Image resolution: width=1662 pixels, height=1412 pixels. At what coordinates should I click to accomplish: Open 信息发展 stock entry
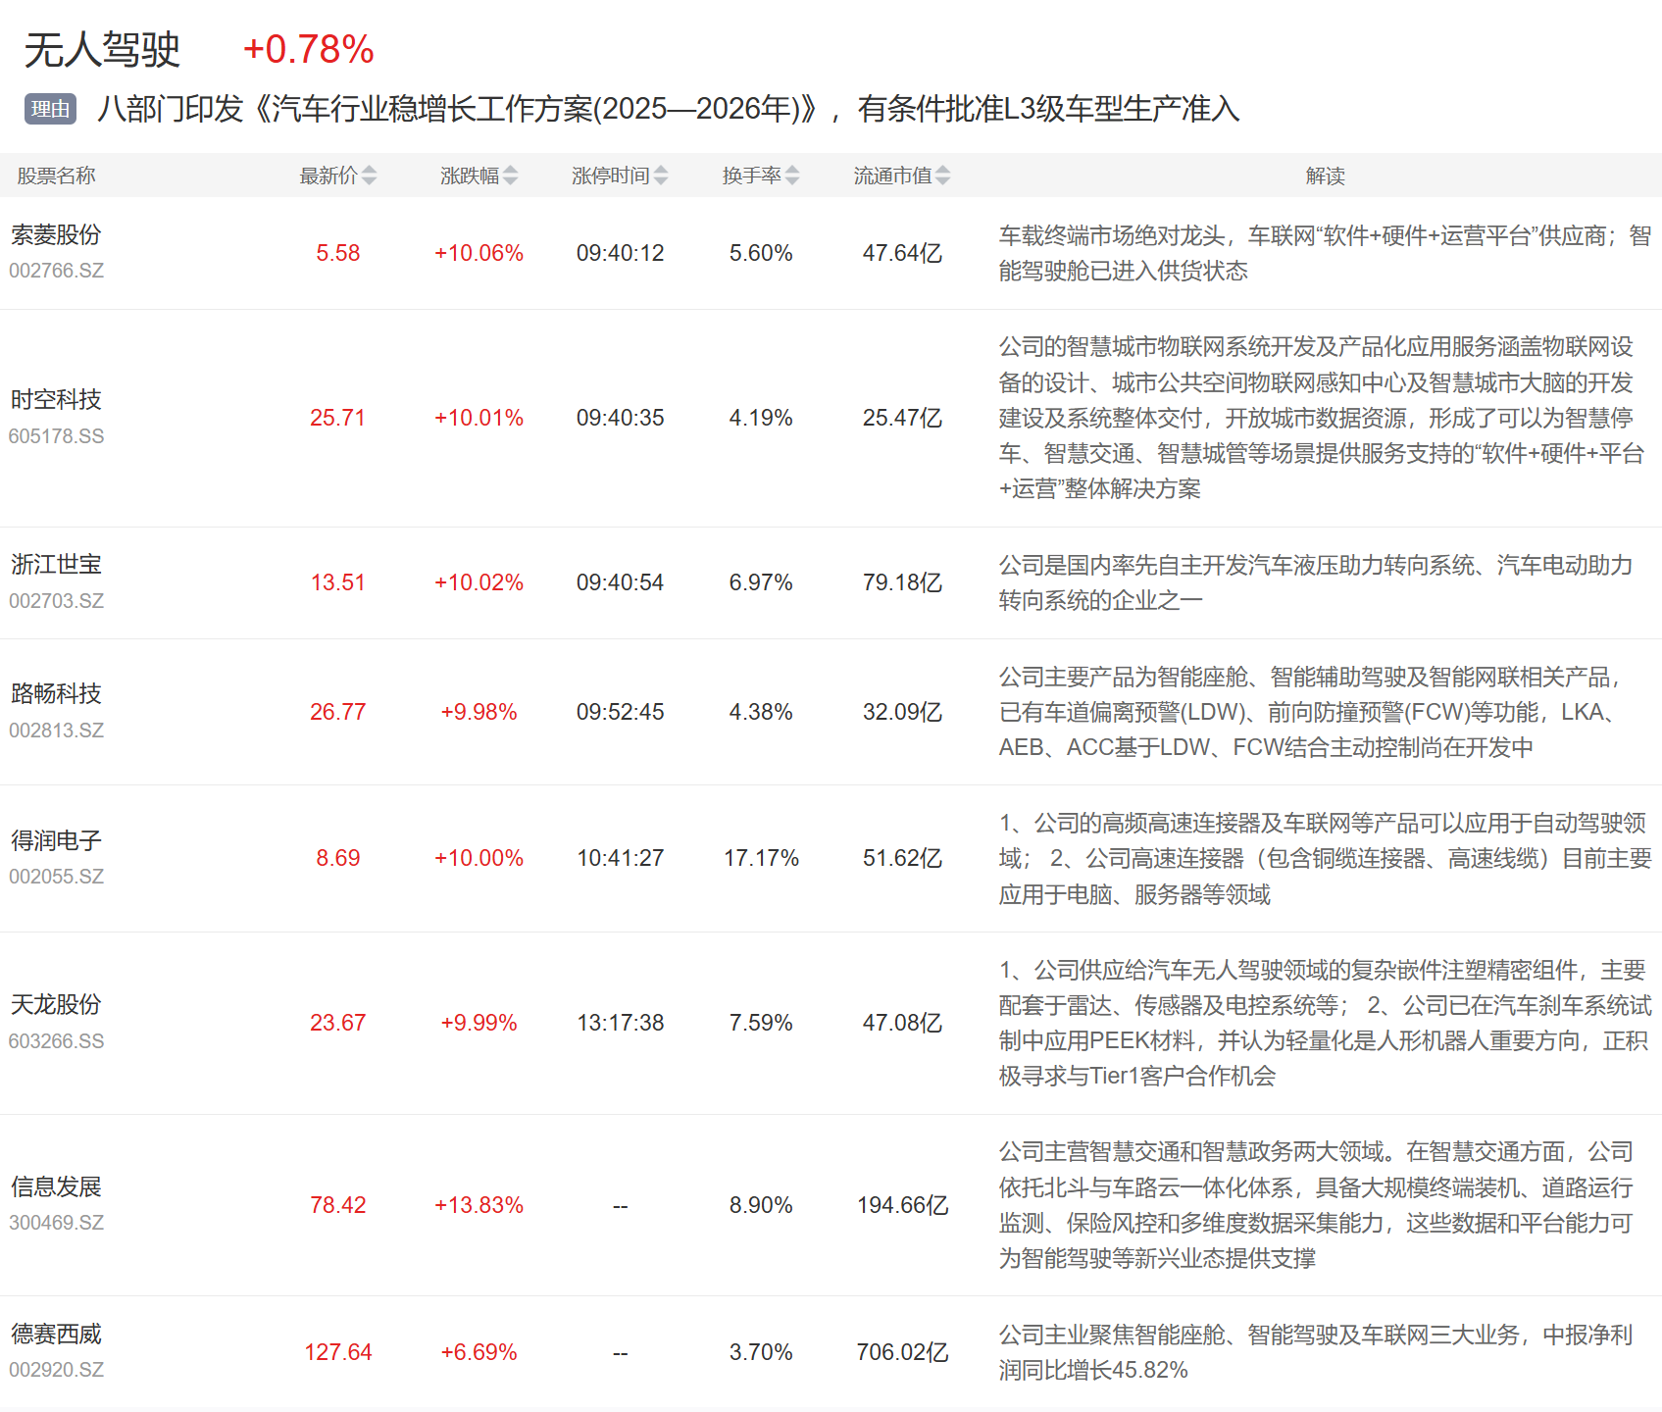click(56, 1187)
